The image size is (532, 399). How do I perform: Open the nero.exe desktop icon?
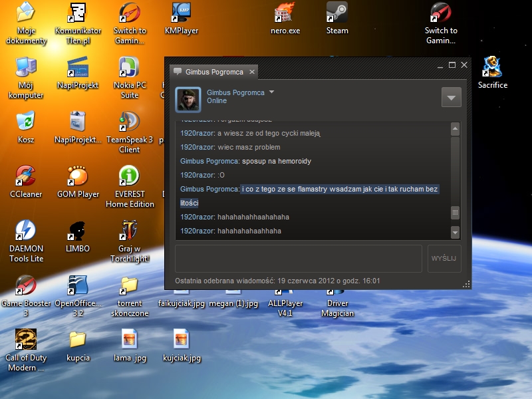(285, 13)
